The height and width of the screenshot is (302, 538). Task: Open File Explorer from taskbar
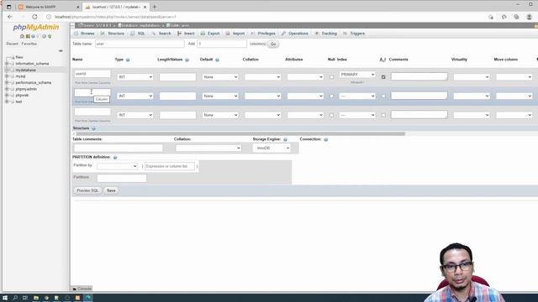click(35, 298)
